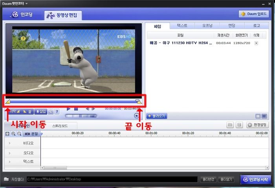Image resolution: width=275 pixels, height=188 pixels.
Task: Click the save folder path field
Action: click(x=112, y=179)
